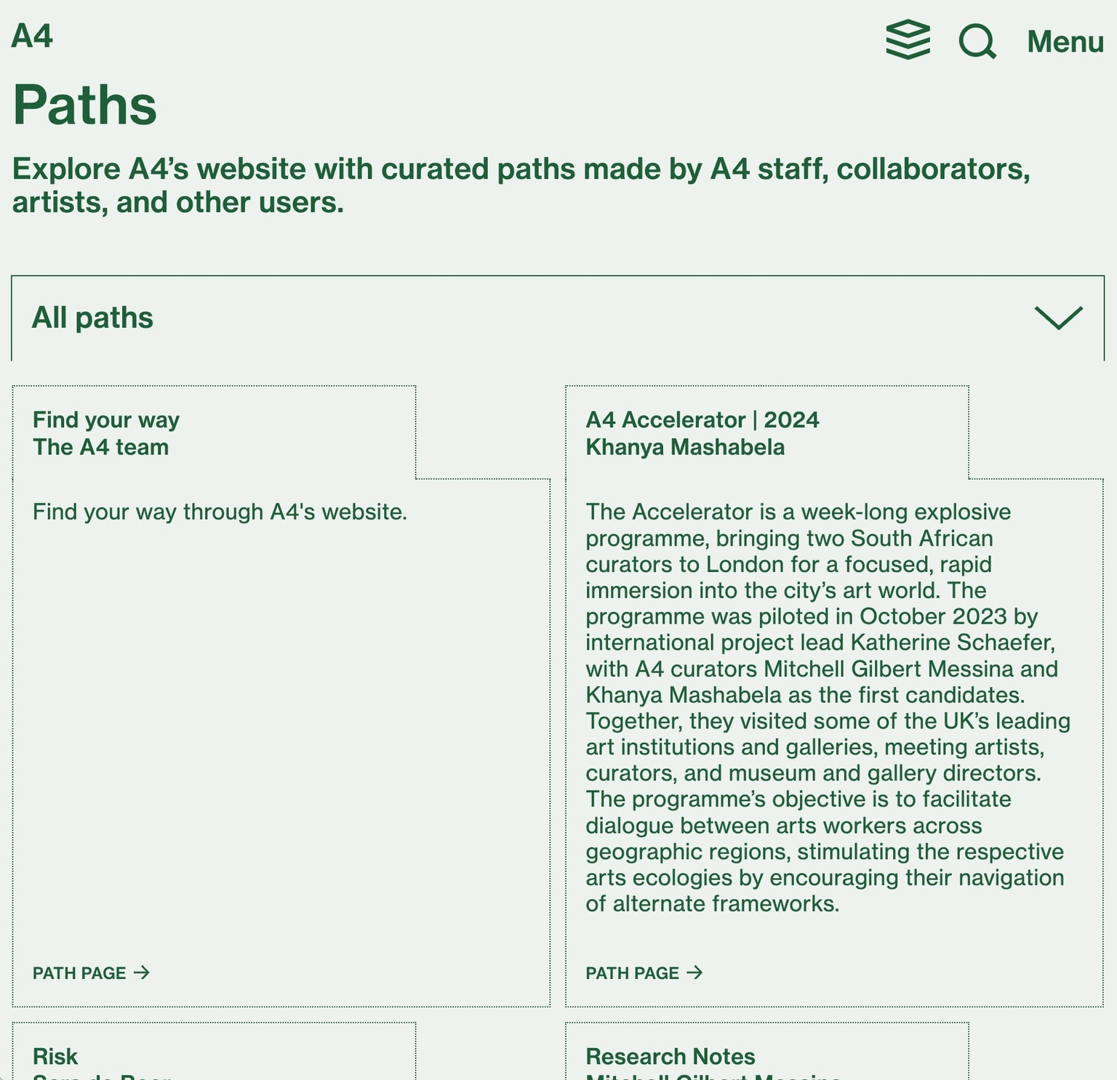Viewport: 1117px width, 1080px height.
Task: Click the Accelerator programme description text
Action: point(828,707)
